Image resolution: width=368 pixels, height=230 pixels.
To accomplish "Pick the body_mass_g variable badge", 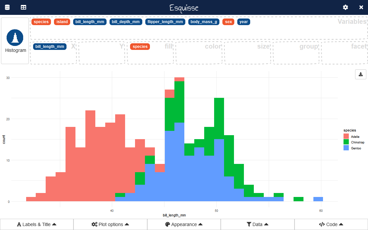I will (204, 22).
